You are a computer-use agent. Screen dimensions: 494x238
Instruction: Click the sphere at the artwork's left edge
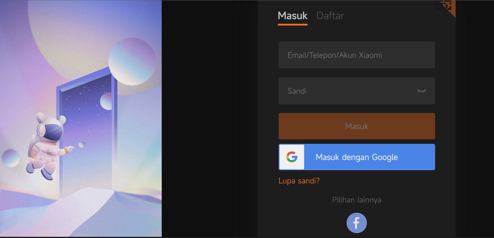[10, 158]
